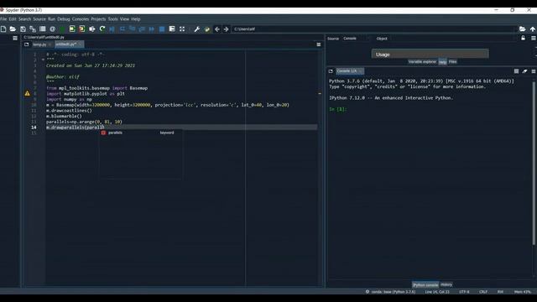Image resolution: width=537 pixels, height=302 pixels.
Task: Switch to the Variable explorer tab
Action: pos(422,62)
